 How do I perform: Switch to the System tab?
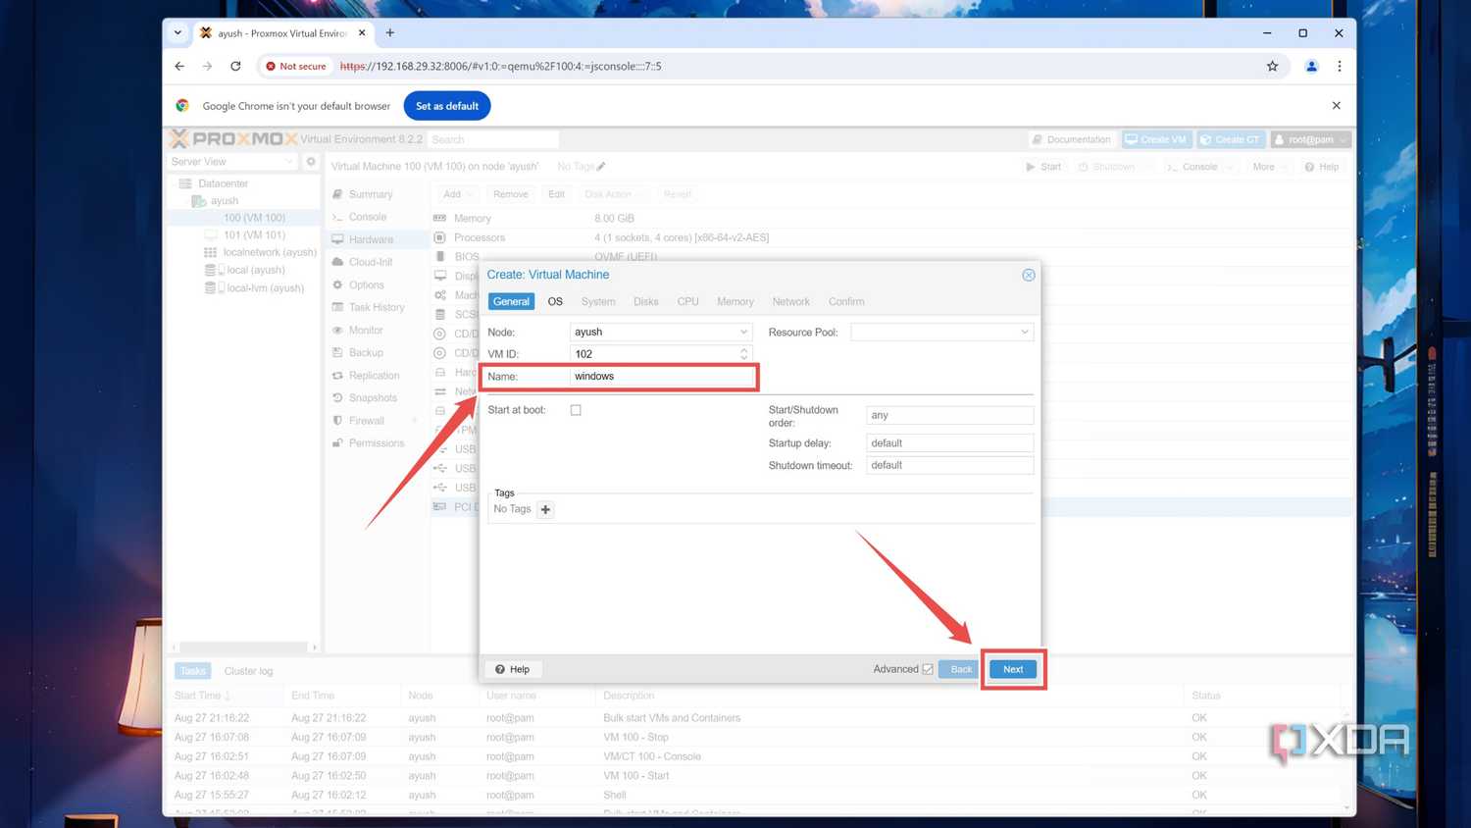[598, 301]
